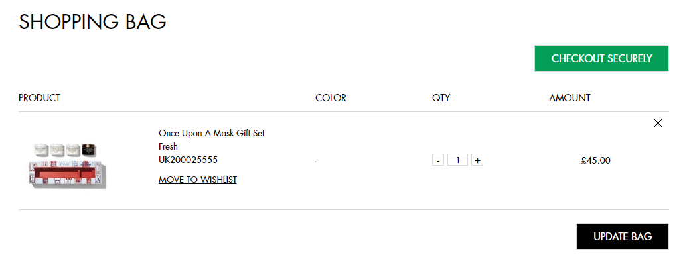This screenshot has height=257, width=685.
Task: Remove the gift set with the X icon
Action: 658,123
